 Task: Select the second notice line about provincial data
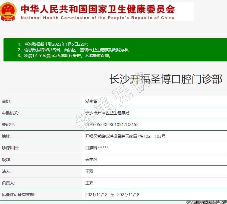pos(74,50)
